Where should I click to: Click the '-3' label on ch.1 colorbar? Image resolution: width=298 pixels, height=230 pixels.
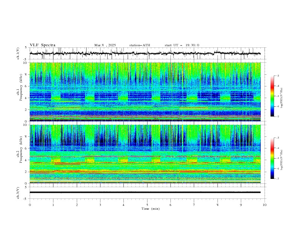click(278, 76)
